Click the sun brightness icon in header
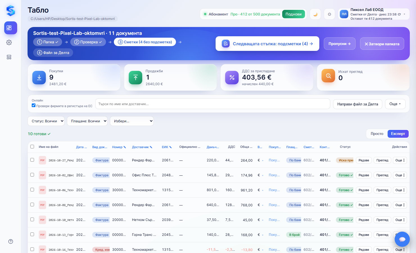This screenshot has height=253, width=416. [329, 14]
